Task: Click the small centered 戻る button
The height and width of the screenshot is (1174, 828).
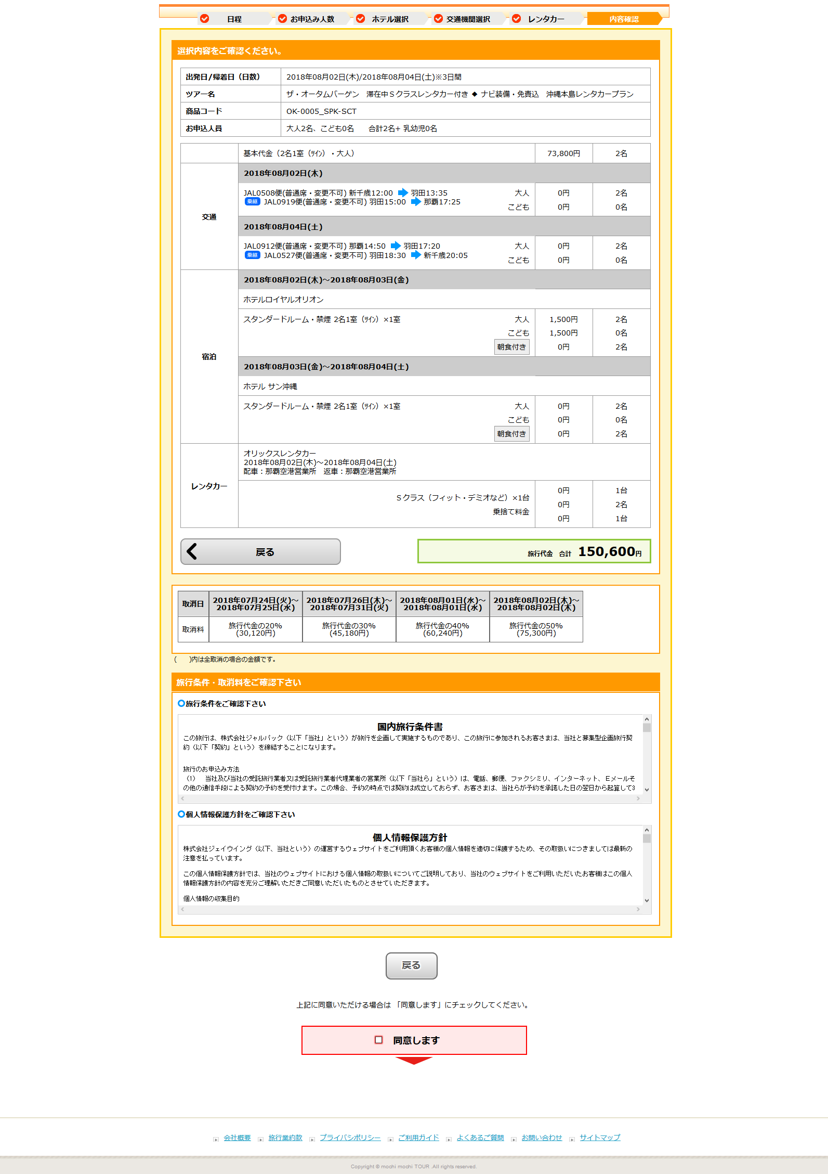Action: point(411,965)
